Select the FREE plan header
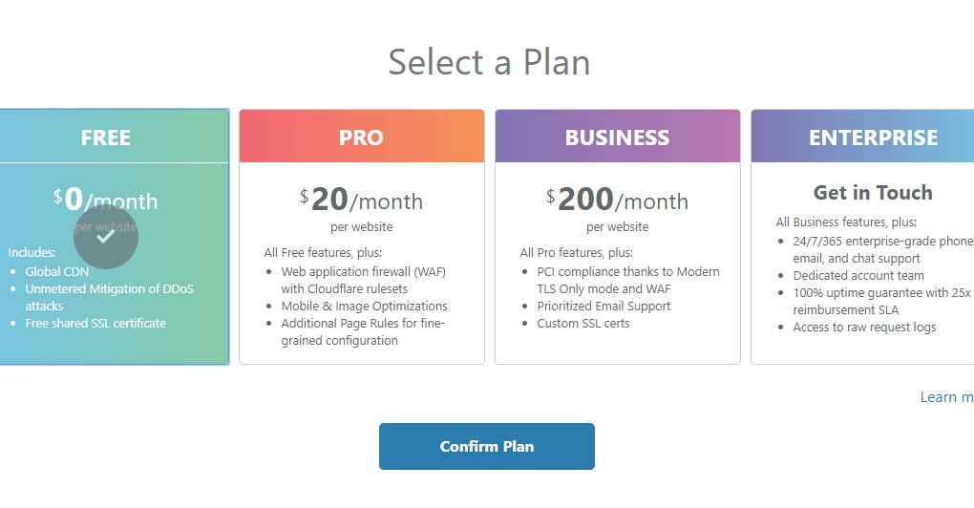974x508 pixels. pos(106,138)
